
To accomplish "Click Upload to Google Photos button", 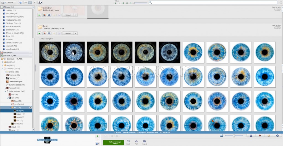I will point(113,143).
